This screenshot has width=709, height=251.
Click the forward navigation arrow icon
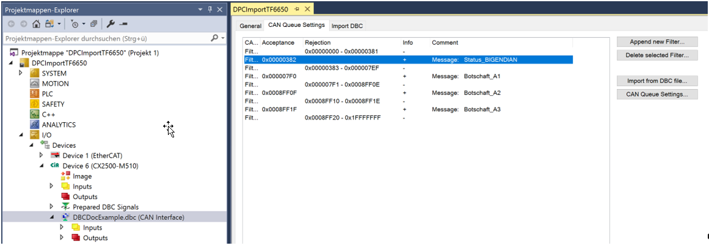point(24,24)
